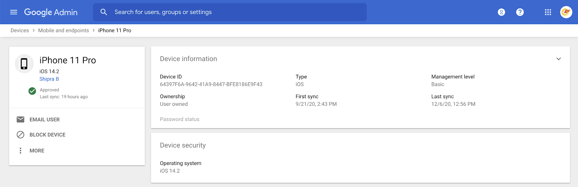Click the envelope icon for Email User

[x=21, y=119]
